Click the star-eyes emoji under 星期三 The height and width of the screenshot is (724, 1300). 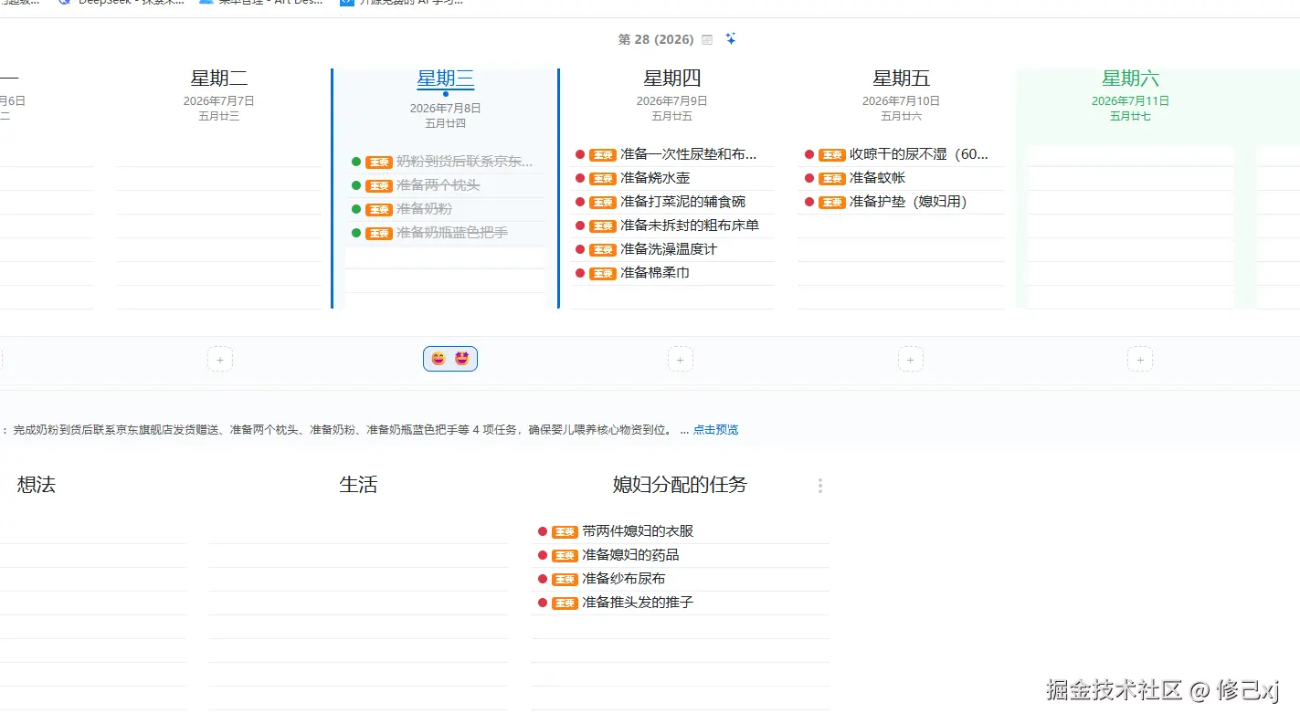(x=462, y=359)
